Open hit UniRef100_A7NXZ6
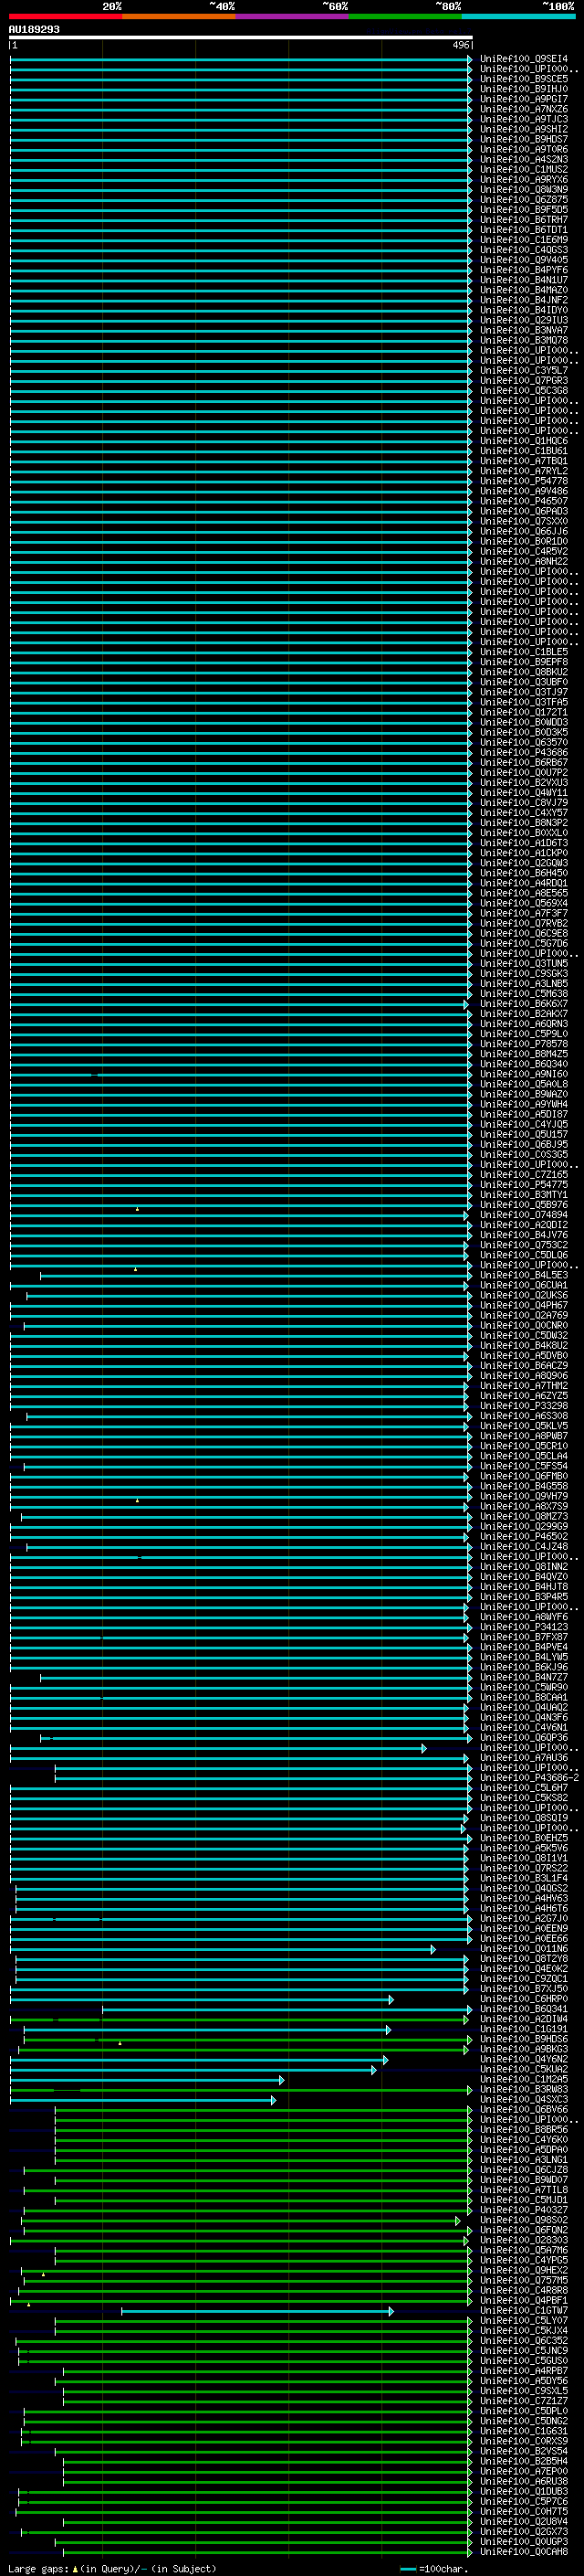 pos(523,109)
